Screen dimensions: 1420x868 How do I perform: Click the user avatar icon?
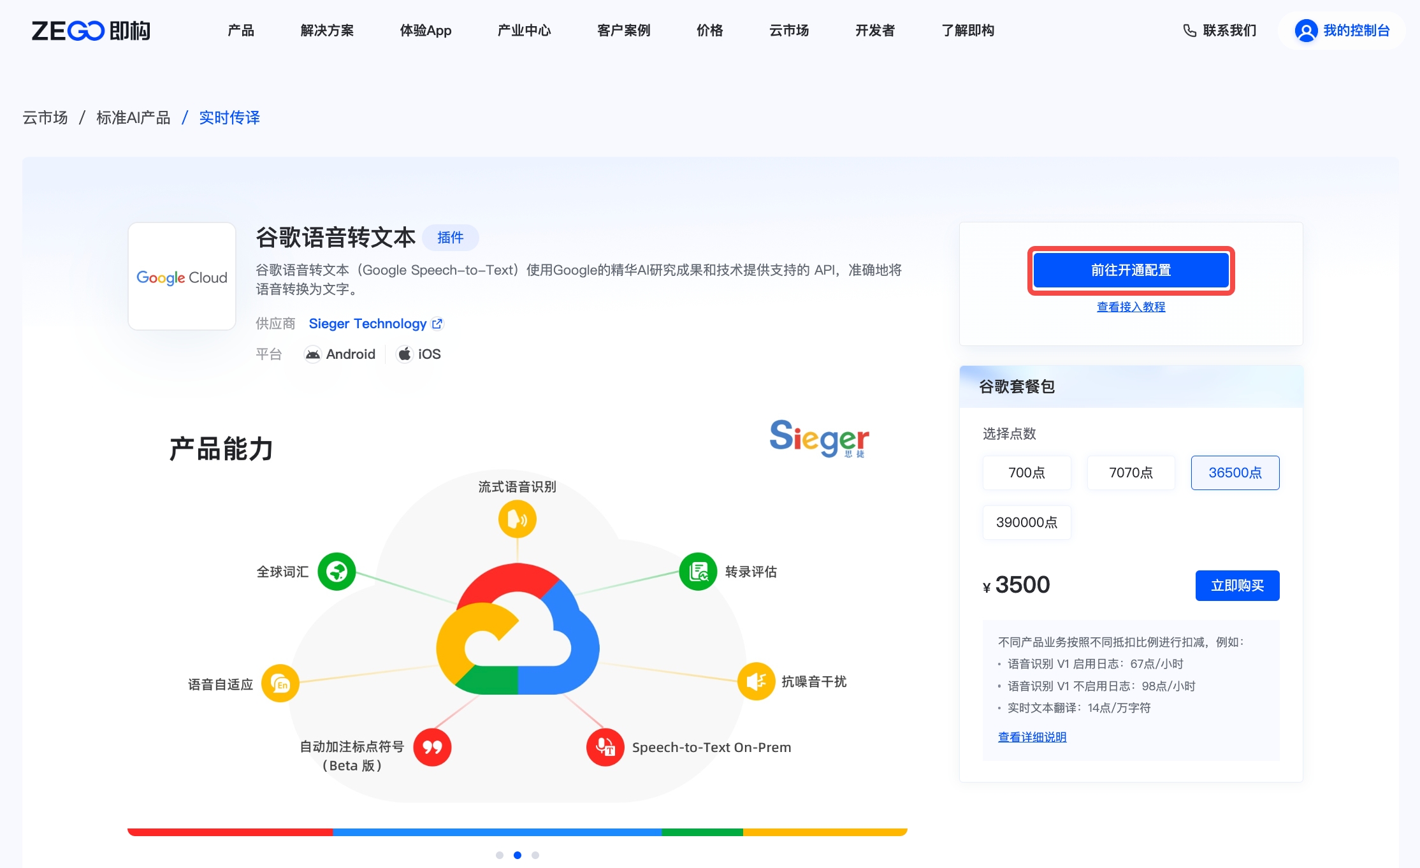[x=1306, y=31]
